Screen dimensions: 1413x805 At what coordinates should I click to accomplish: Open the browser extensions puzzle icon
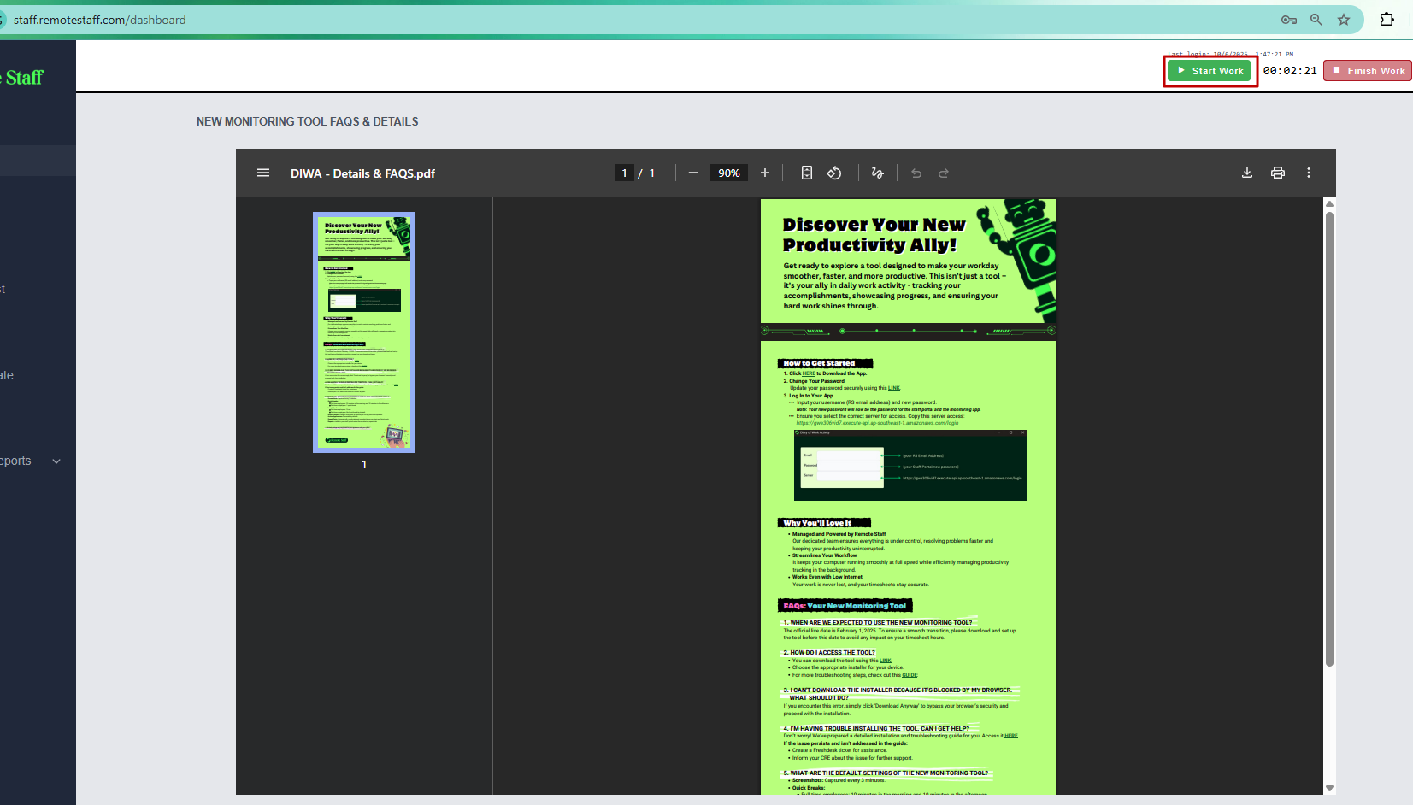click(1387, 19)
